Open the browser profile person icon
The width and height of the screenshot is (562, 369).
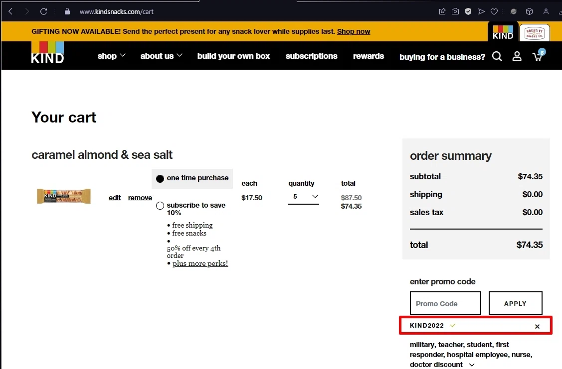546,11
